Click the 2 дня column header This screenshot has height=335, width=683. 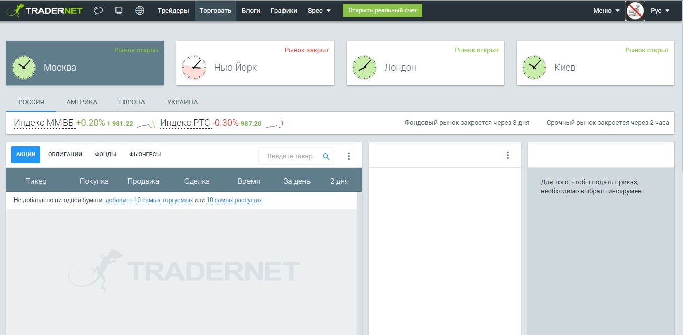click(x=339, y=181)
